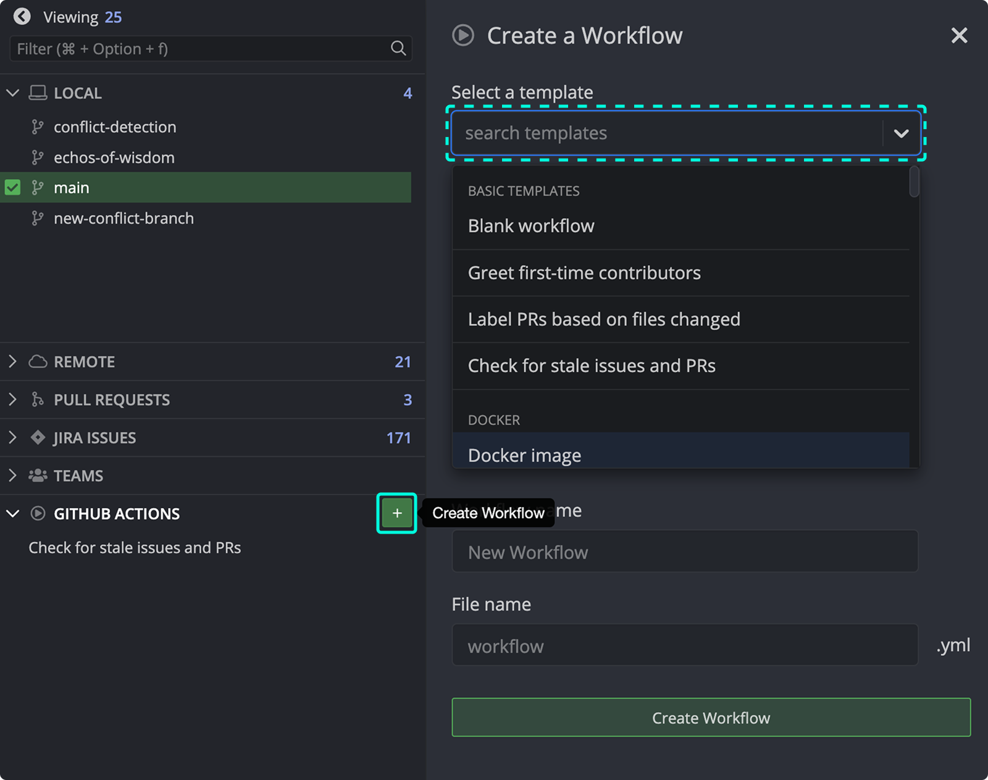
Task: Click the New Workflow name input field
Action: [684, 551]
